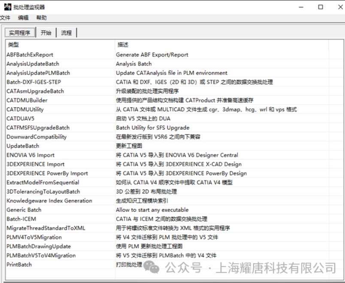Select the PrintBatch entry
This screenshot has height=283, width=345.
(x=19, y=265)
